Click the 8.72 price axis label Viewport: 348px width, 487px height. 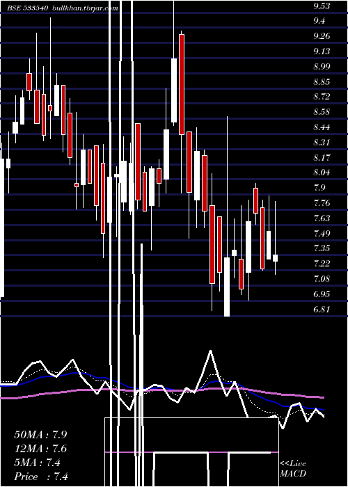pyautogui.click(x=322, y=97)
